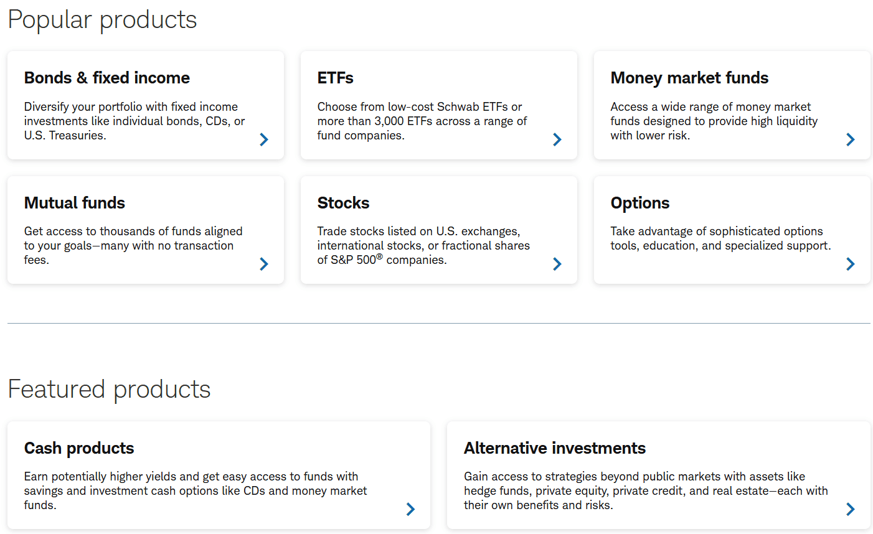Click the arrow icon on Mutual funds card

263,264
